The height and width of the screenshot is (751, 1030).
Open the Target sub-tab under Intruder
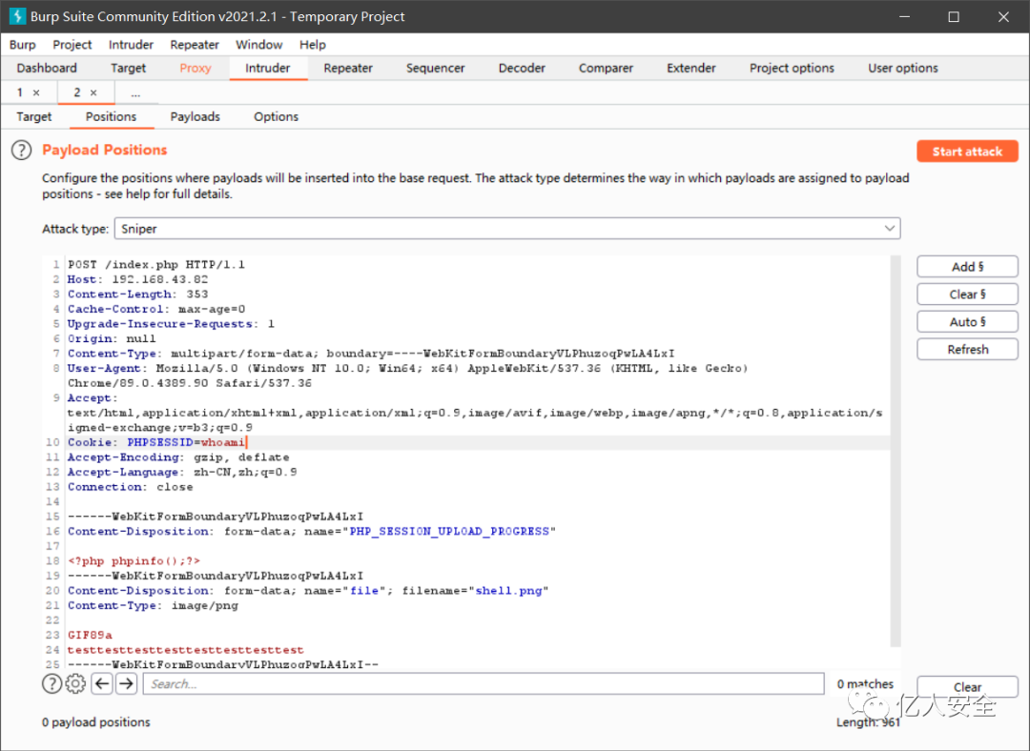[34, 117]
